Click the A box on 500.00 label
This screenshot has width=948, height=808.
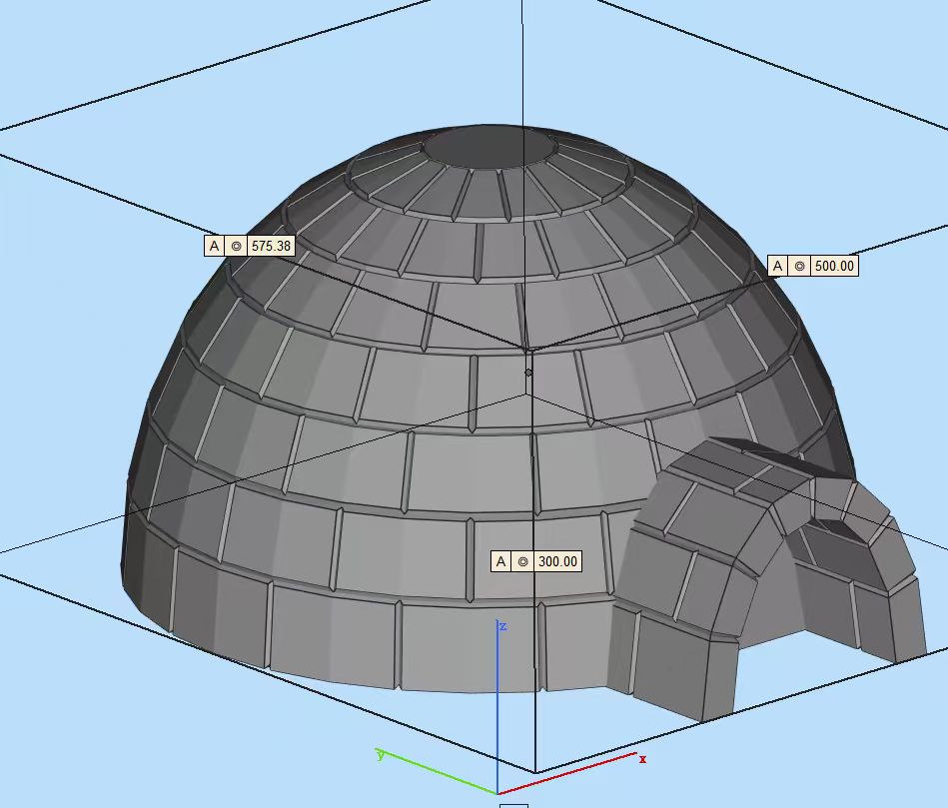coord(777,266)
